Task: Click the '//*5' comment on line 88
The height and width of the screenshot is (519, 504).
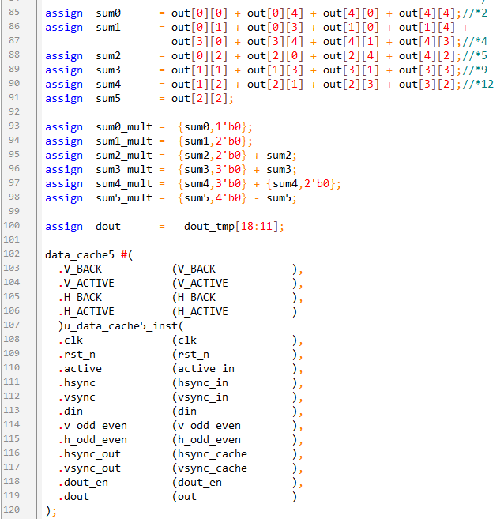Action: pyautogui.click(x=475, y=56)
